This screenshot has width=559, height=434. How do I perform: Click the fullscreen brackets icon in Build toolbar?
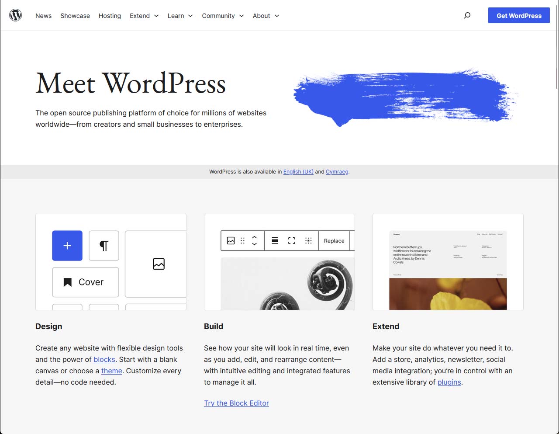[292, 241]
